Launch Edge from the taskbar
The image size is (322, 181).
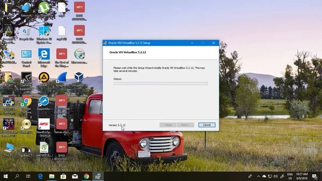tap(40, 176)
